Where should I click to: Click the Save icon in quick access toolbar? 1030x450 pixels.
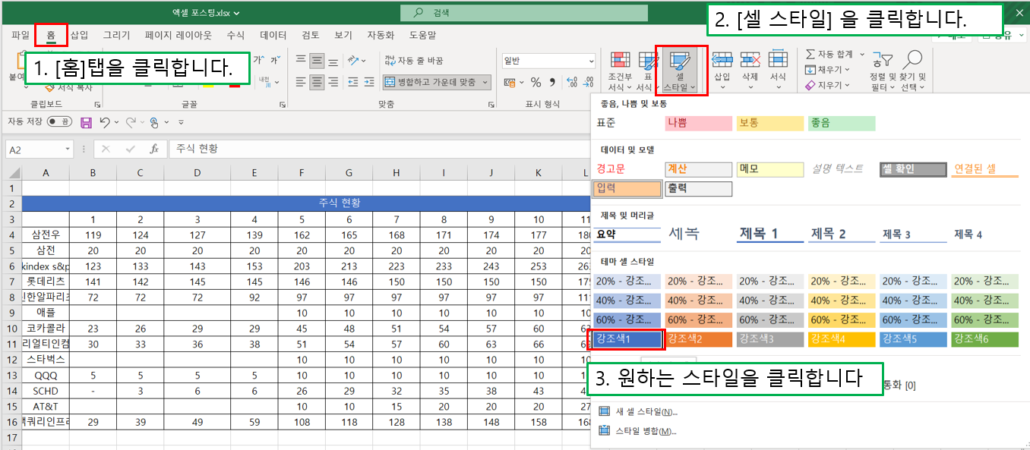(86, 122)
